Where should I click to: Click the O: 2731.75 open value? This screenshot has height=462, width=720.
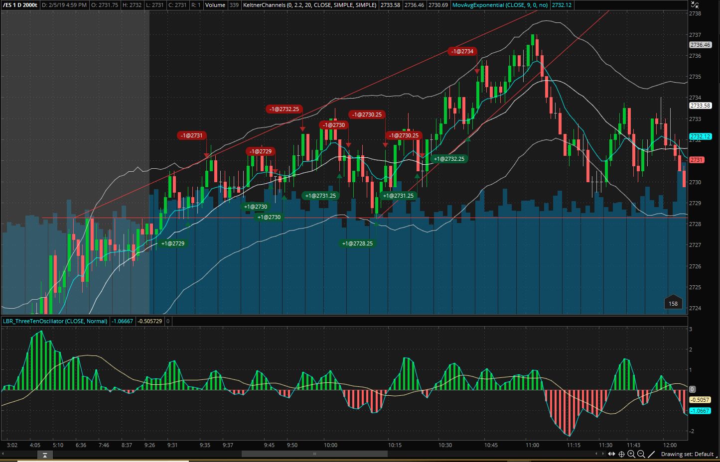click(105, 5)
